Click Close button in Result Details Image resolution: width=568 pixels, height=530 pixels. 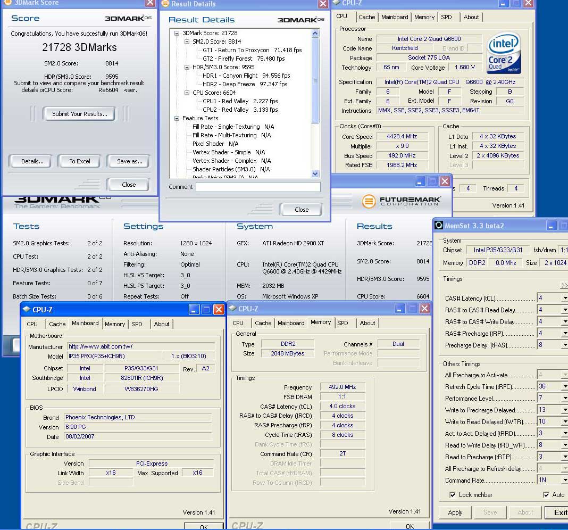[302, 210]
